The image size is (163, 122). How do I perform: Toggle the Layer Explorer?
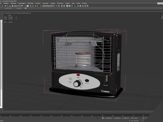(64, 6)
